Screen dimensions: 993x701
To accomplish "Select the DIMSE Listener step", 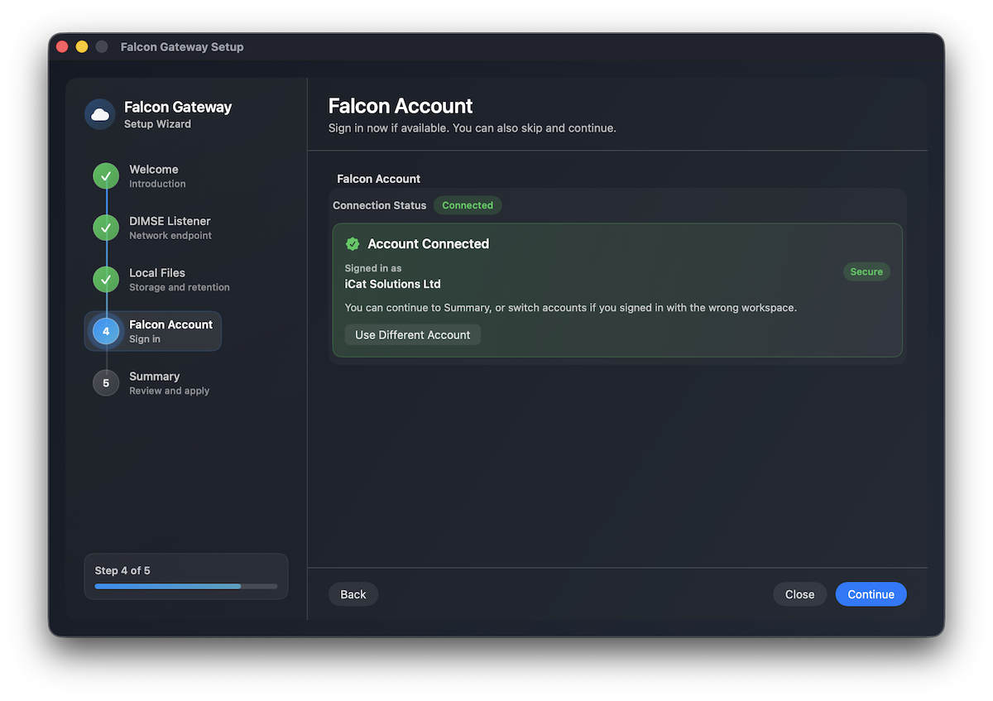I will [171, 228].
